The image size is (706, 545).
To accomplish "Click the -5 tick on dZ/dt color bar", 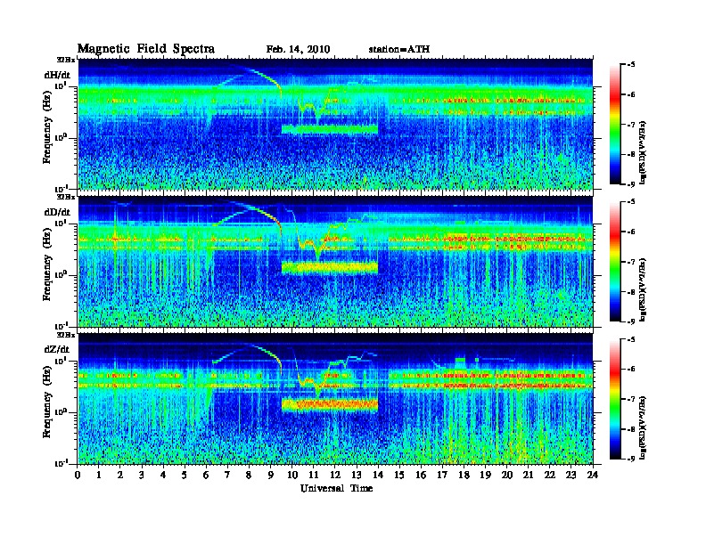I will pyautogui.click(x=631, y=339).
